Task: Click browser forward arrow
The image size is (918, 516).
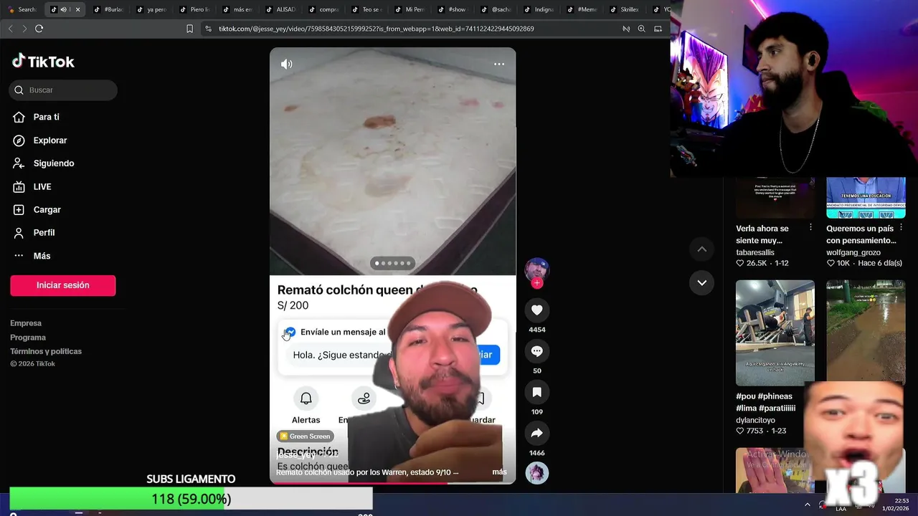Action: tap(24, 29)
